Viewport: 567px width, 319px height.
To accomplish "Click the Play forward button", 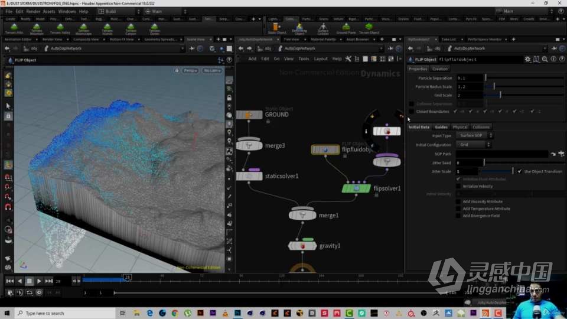I will point(39,281).
